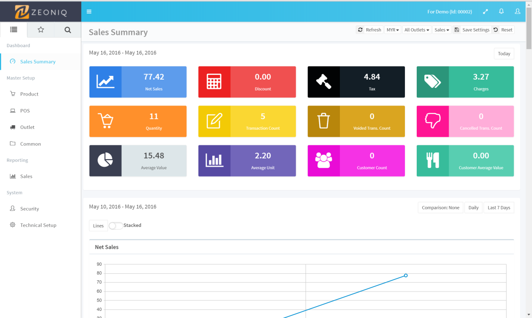This screenshot has width=532, height=318.
Task: Open the sidebar search magnifier tab
Action: [x=68, y=30]
